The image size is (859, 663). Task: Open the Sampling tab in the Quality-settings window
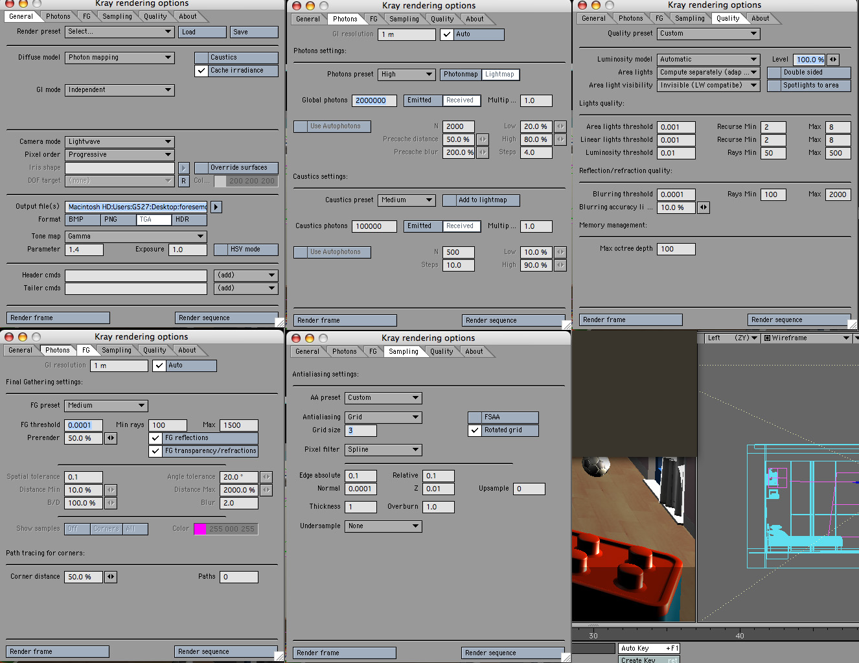(690, 19)
